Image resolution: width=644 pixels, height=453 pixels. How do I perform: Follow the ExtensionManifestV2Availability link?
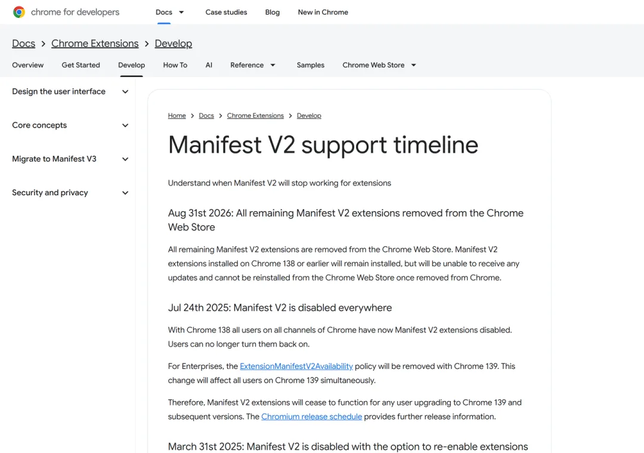pyautogui.click(x=296, y=366)
